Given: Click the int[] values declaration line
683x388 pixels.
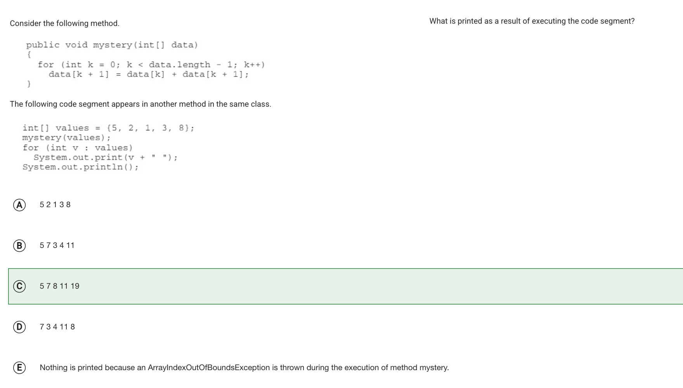Looking at the screenshot, I should [108, 128].
